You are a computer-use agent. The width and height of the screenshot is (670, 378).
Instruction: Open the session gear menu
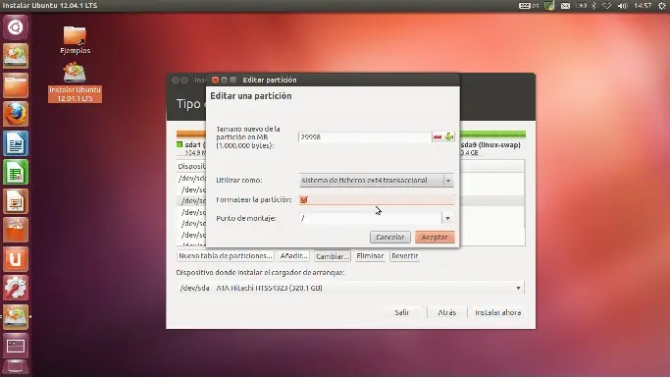pos(662,6)
